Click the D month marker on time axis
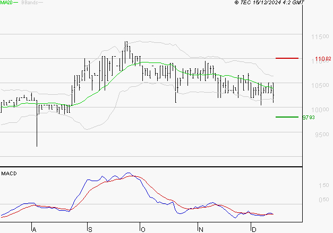333x233 pixels. (254, 229)
